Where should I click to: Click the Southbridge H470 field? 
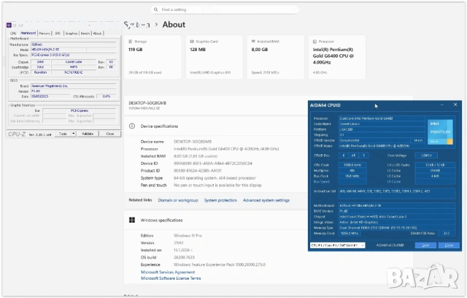(74, 67)
